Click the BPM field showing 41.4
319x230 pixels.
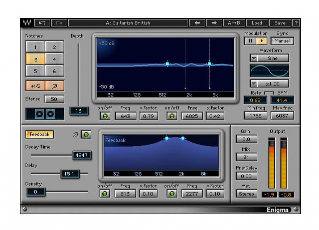click(x=282, y=100)
